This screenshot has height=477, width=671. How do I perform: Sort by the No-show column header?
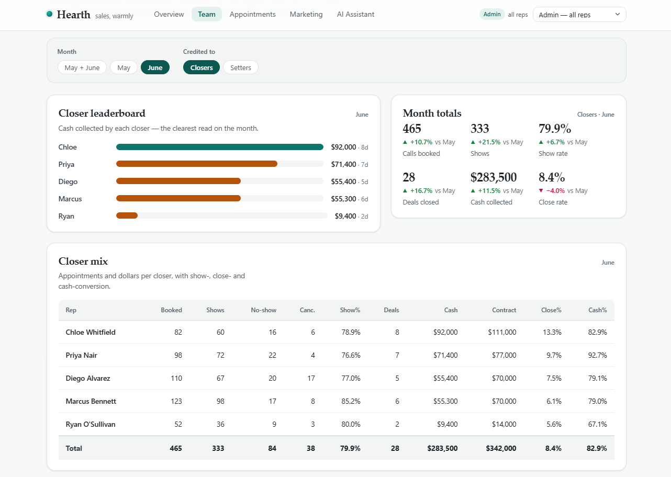pos(263,310)
